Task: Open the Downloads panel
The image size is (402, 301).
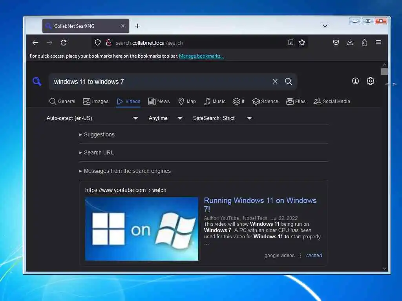Action: [x=350, y=42]
